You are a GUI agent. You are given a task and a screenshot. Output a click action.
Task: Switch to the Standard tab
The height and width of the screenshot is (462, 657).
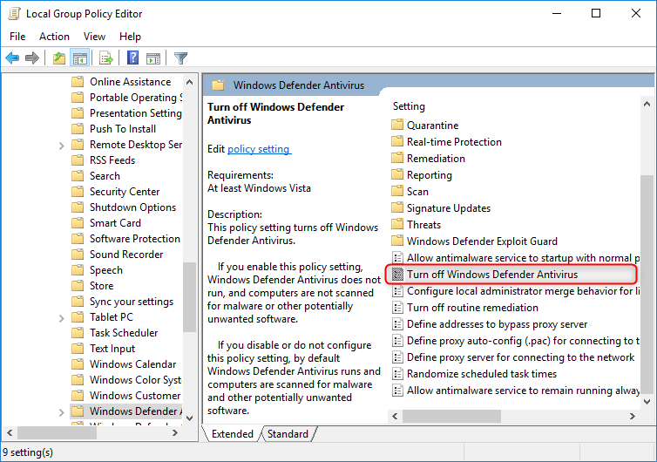tap(288, 434)
